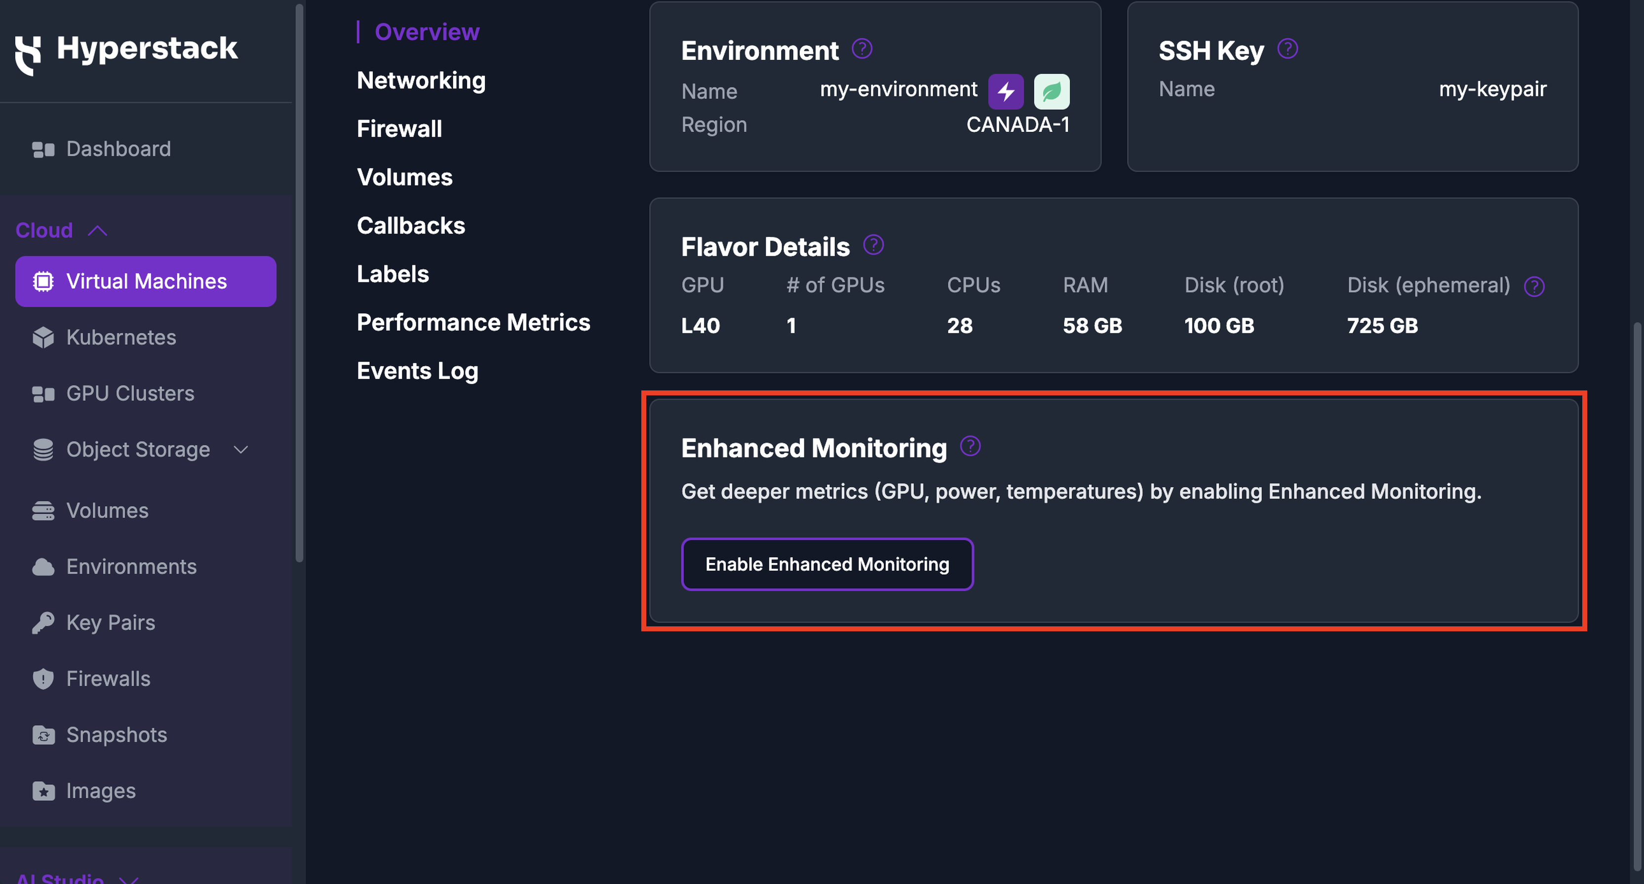Open the Environment help question icon
This screenshot has height=884, width=1644.
pos(862,48)
